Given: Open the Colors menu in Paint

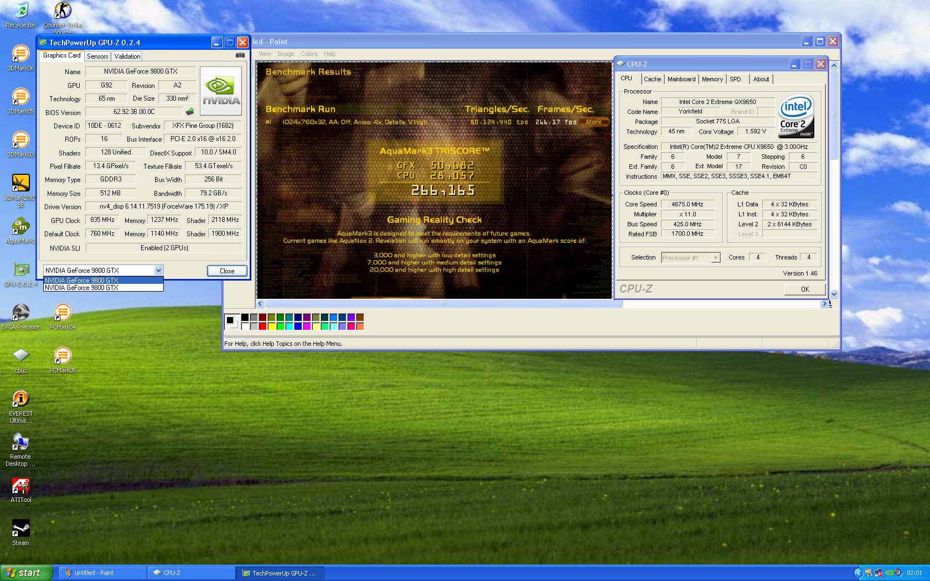Looking at the screenshot, I should point(309,54).
